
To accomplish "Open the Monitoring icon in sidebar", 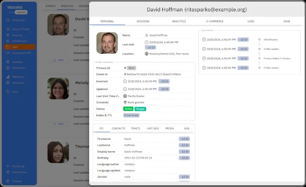I will pyautogui.click(x=8, y=166).
